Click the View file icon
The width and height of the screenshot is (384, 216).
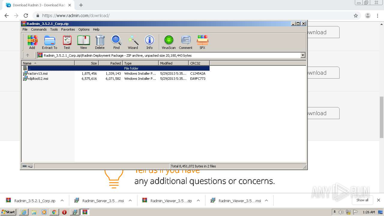83,42
